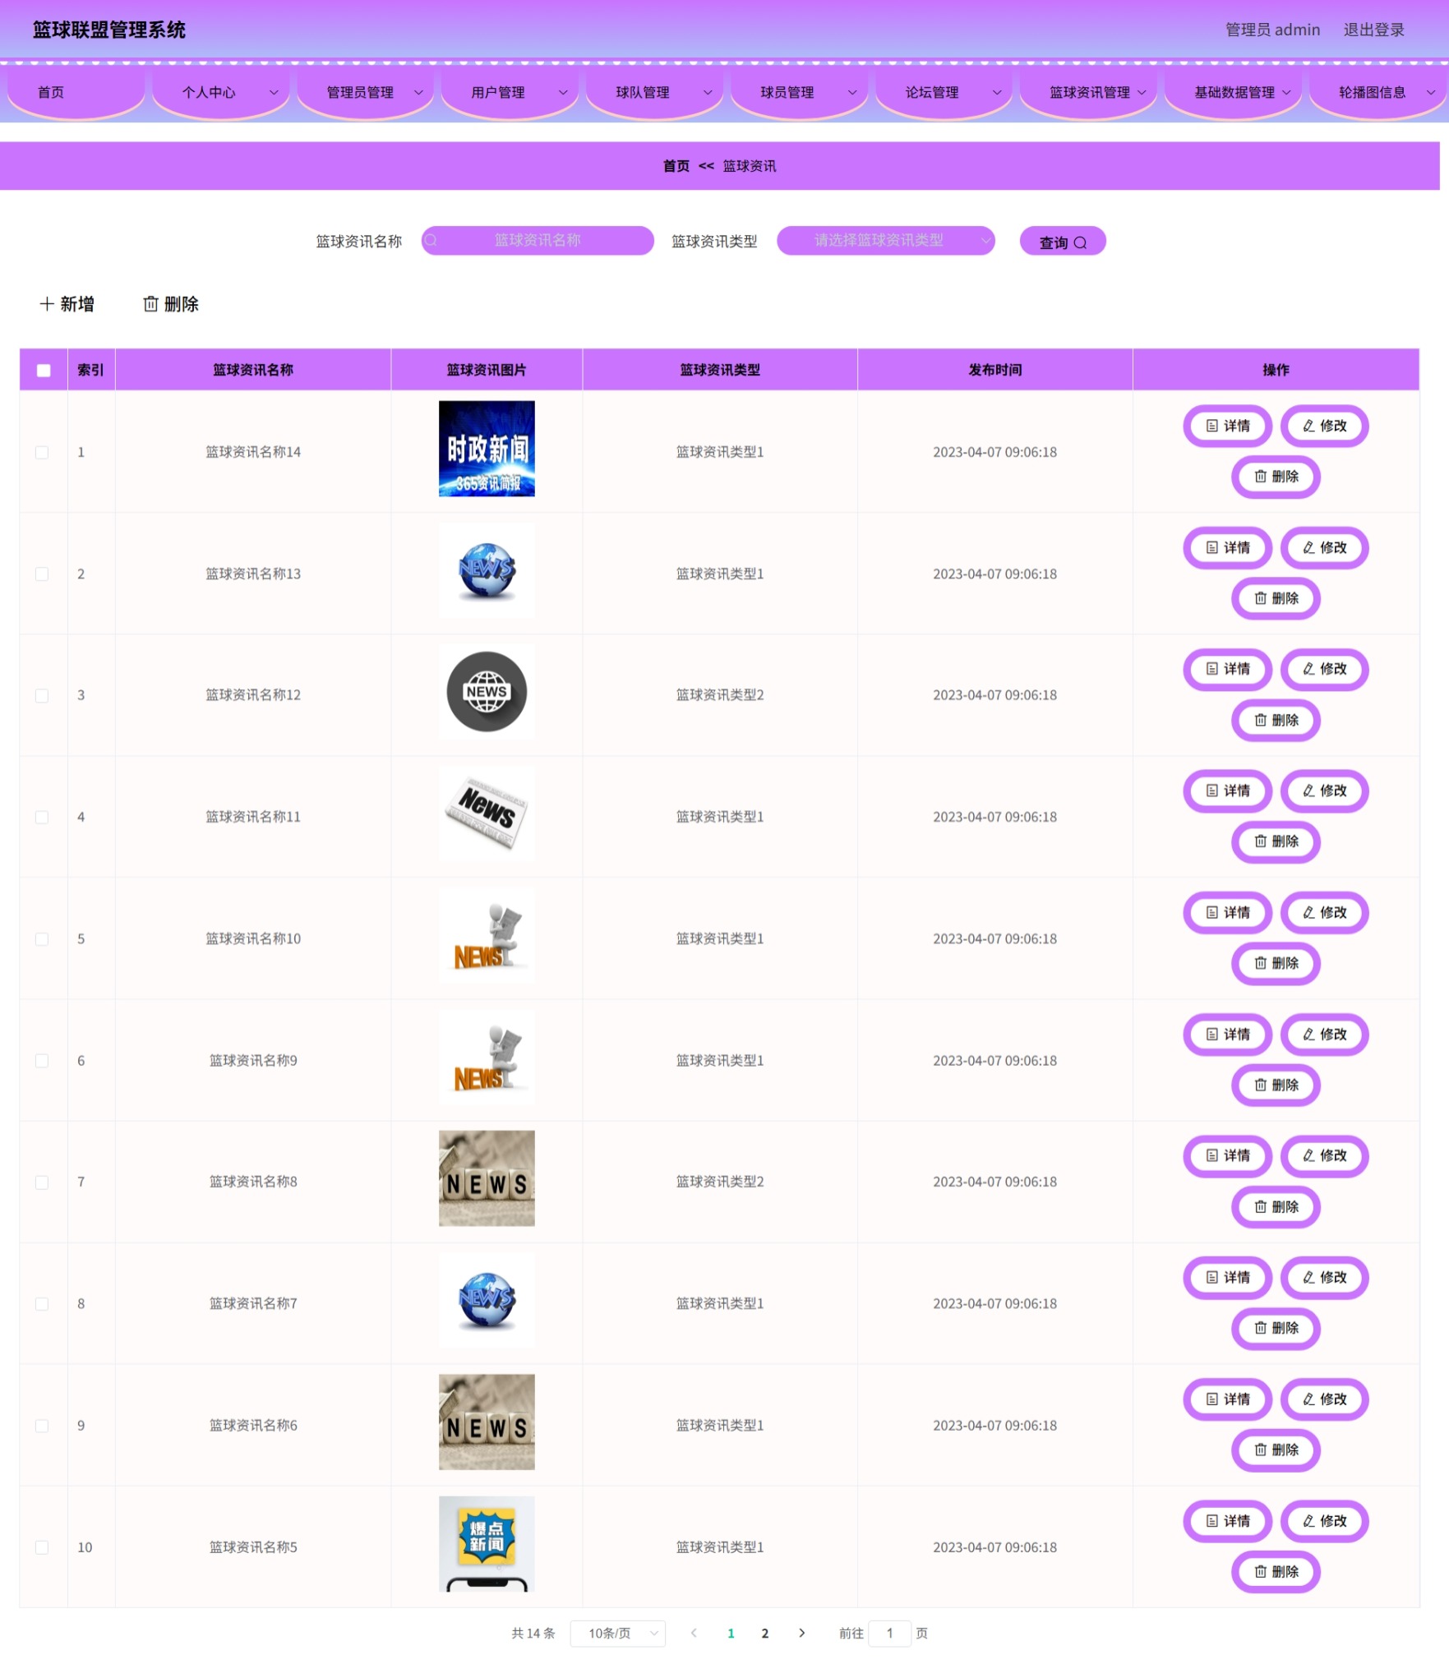This screenshot has width=1449, height=1664.
Task: Click the 爆点新闻 thumbnail for 篮球资讯名称5
Action: pyautogui.click(x=487, y=1544)
